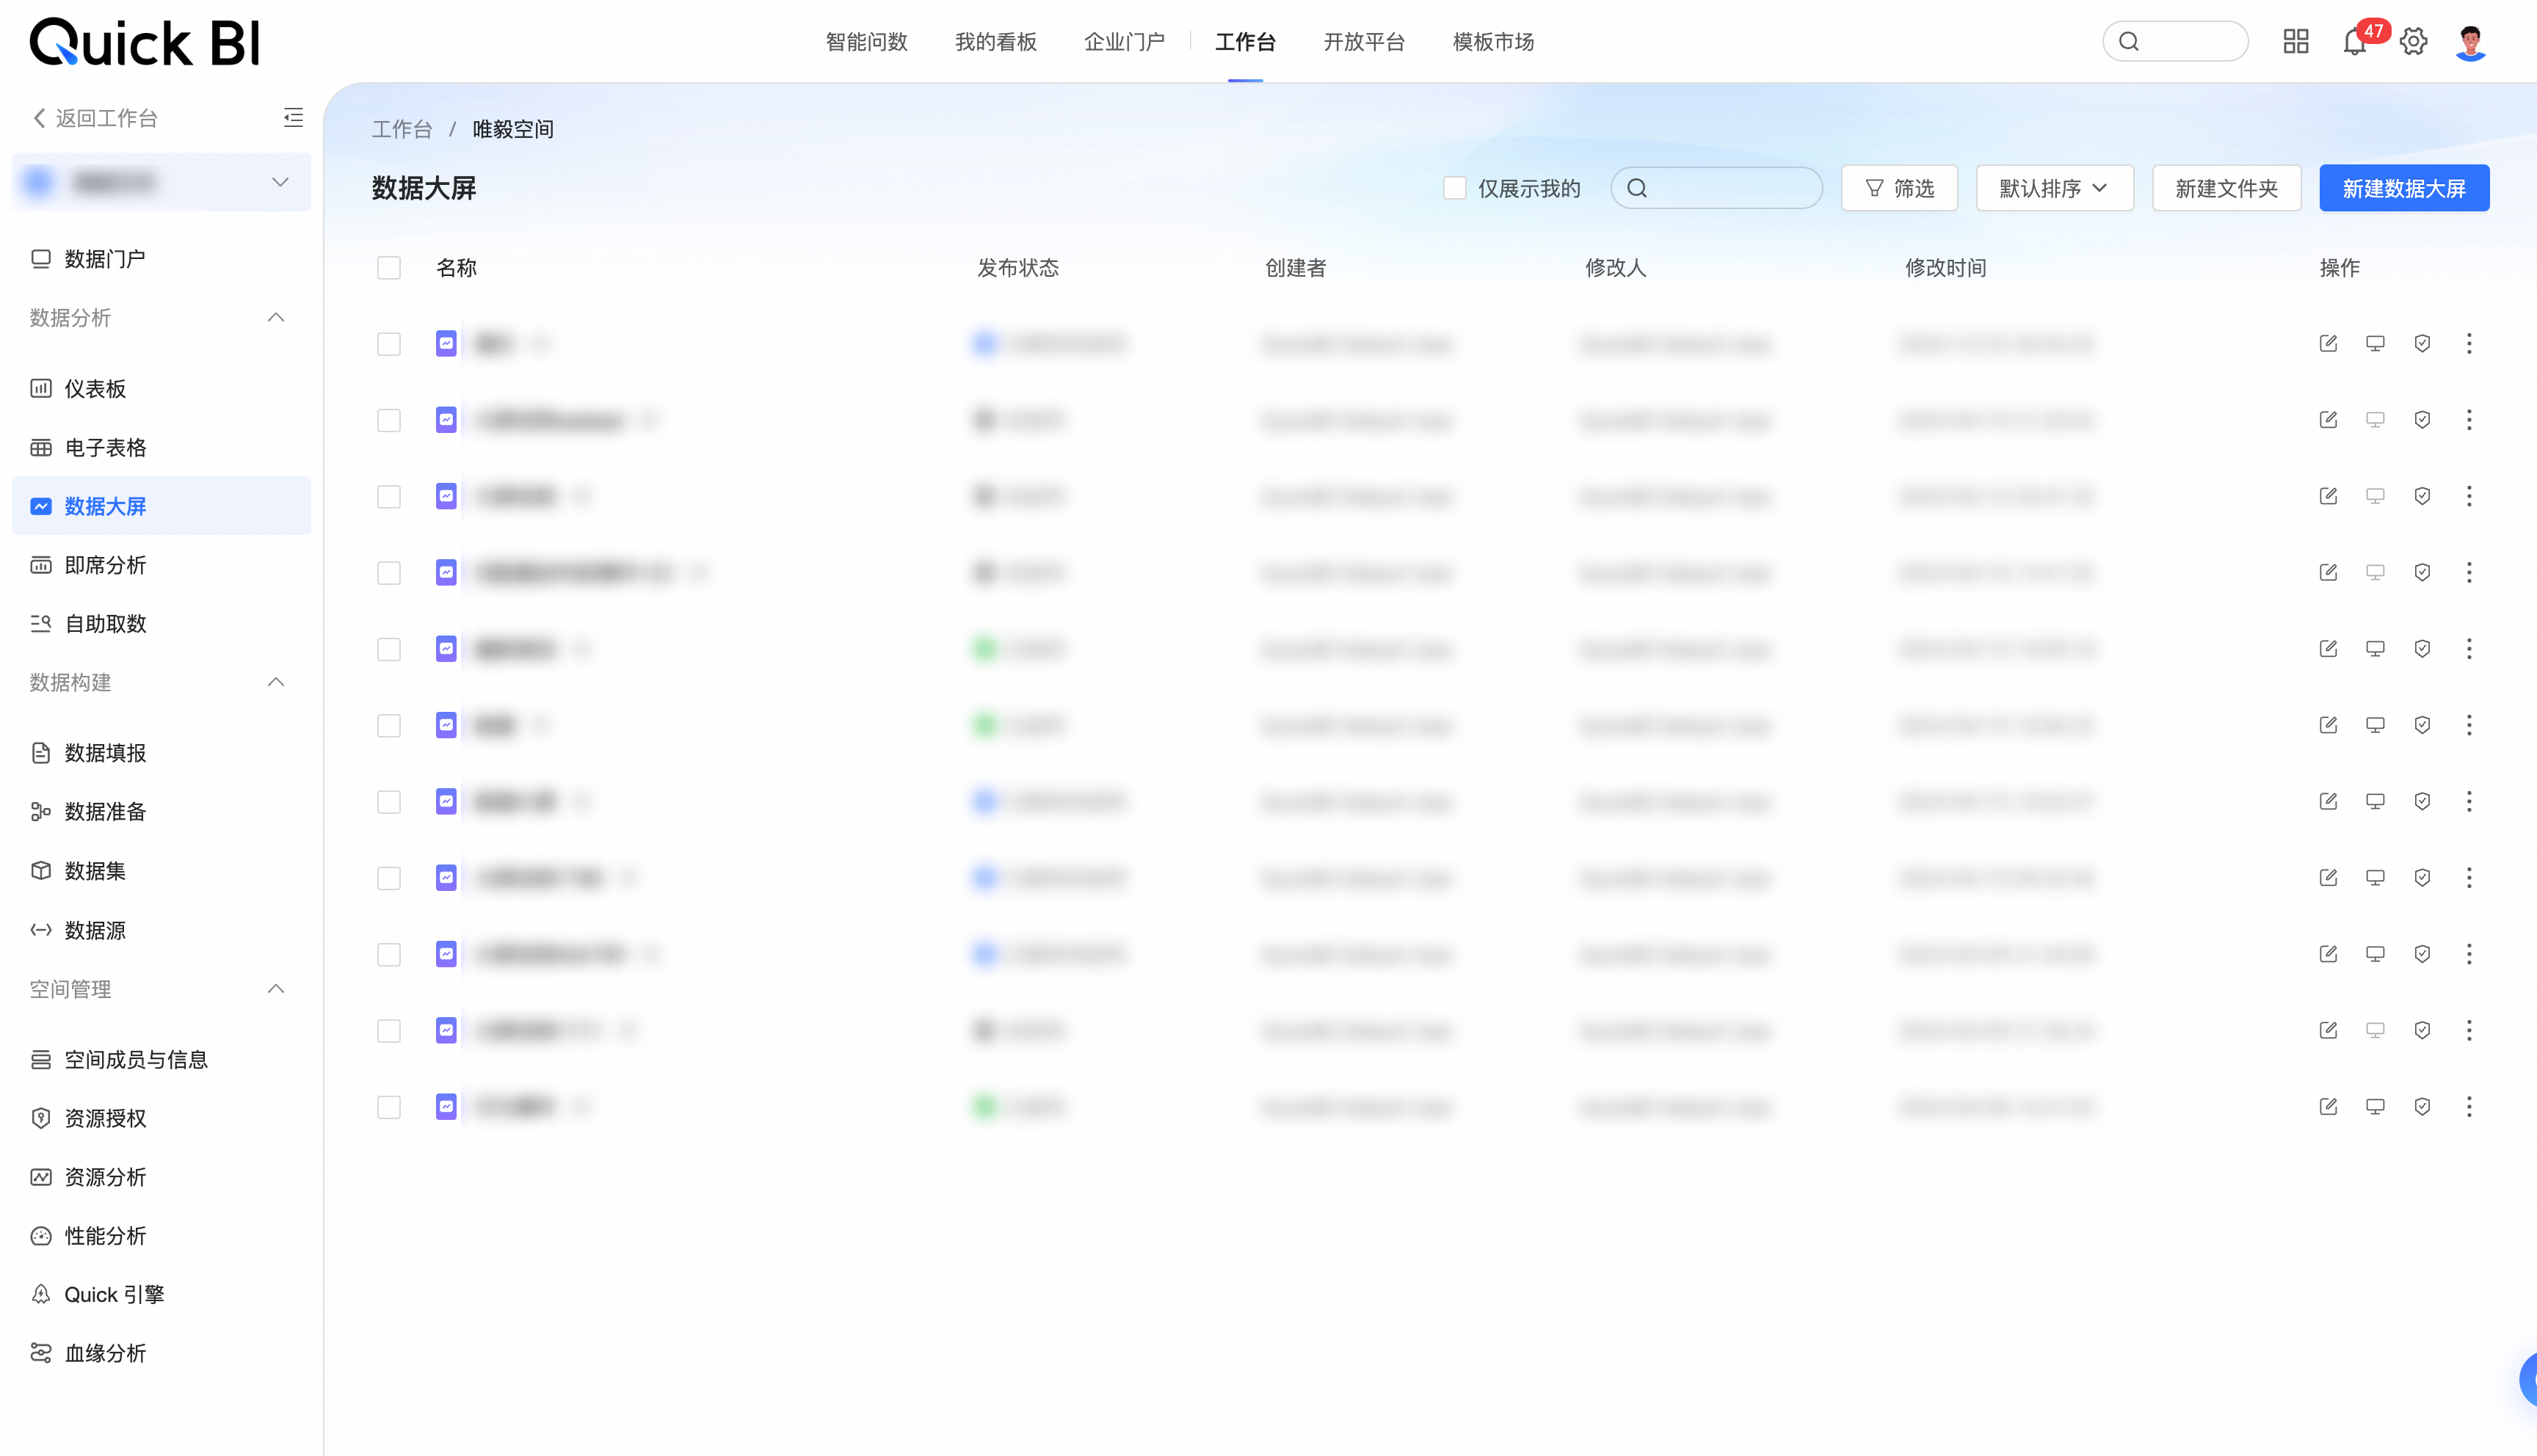
Task: Click the edit icon in the first row
Action: pyautogui.click(x=2328, y=344)
